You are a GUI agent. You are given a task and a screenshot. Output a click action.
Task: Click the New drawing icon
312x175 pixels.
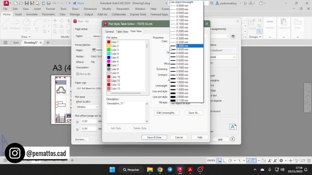point(16,3)
